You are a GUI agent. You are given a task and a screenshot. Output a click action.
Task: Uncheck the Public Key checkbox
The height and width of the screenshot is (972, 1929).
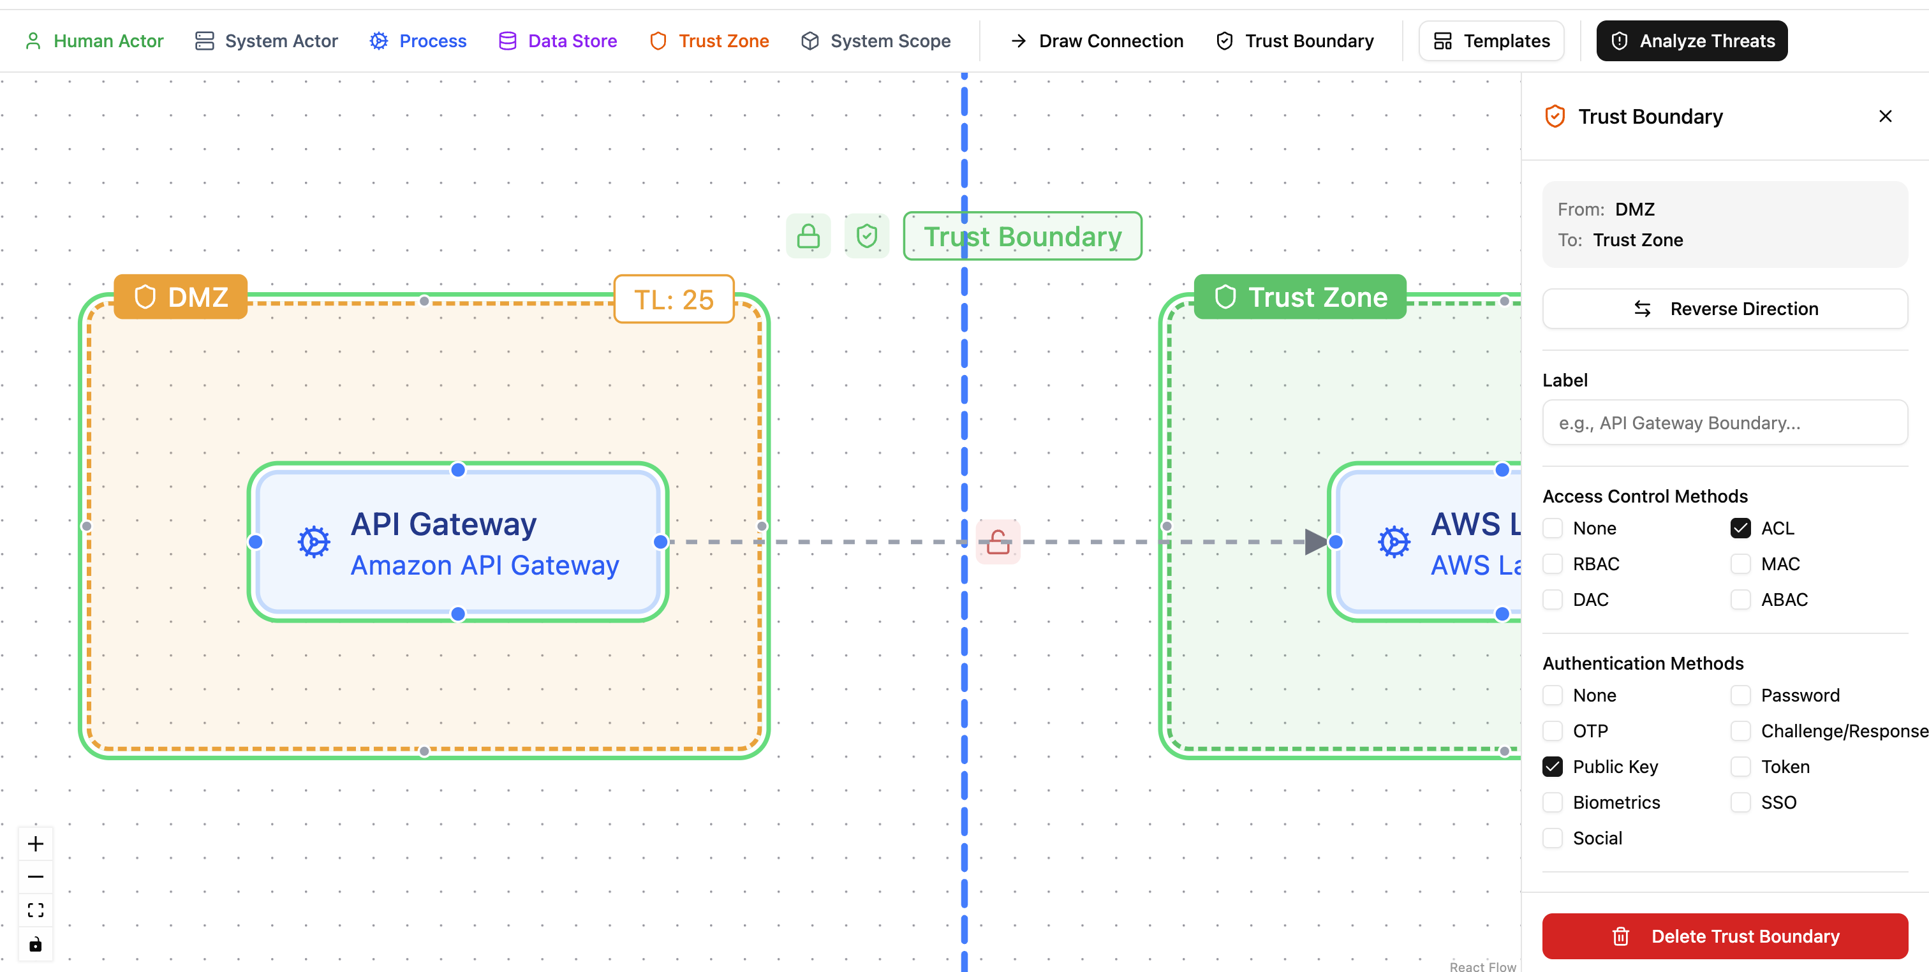click(x=1553, y=767)
